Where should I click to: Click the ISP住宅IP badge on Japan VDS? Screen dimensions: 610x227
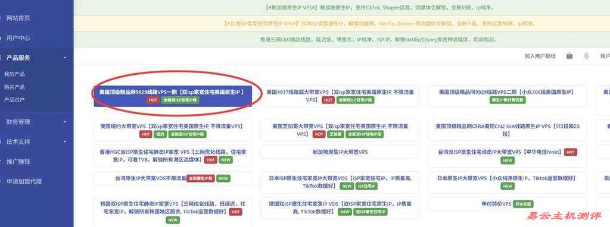click(x=366, y=186)
